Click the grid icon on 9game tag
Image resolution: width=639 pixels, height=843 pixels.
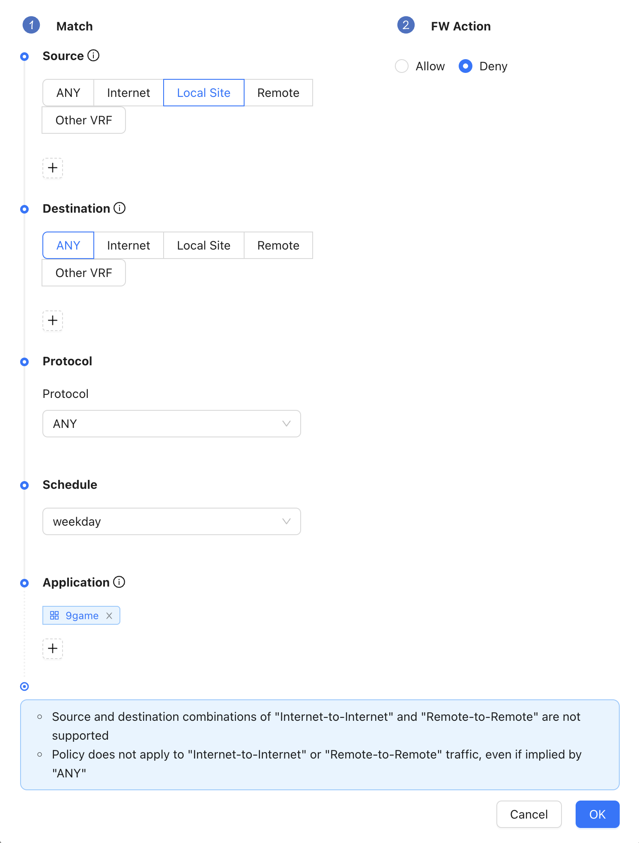54,616
